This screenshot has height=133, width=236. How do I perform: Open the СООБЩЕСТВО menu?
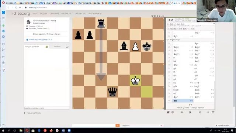click(80, 14)
